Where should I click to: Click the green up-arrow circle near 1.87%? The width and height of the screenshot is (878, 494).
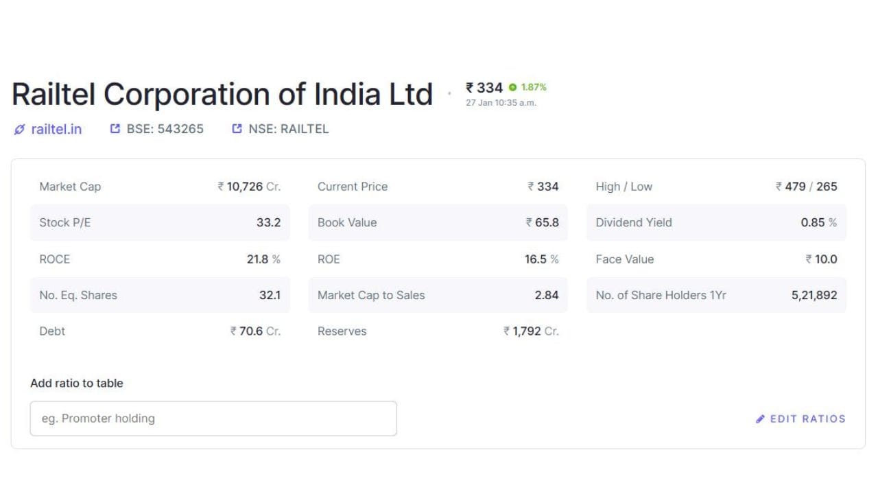[512, 88]
